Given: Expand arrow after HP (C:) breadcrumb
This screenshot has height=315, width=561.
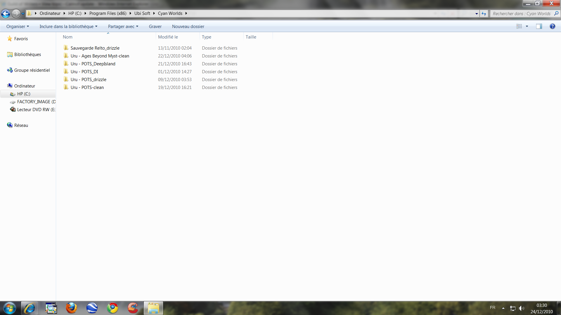Looking at the screenshot, I should tap(85, 13).
